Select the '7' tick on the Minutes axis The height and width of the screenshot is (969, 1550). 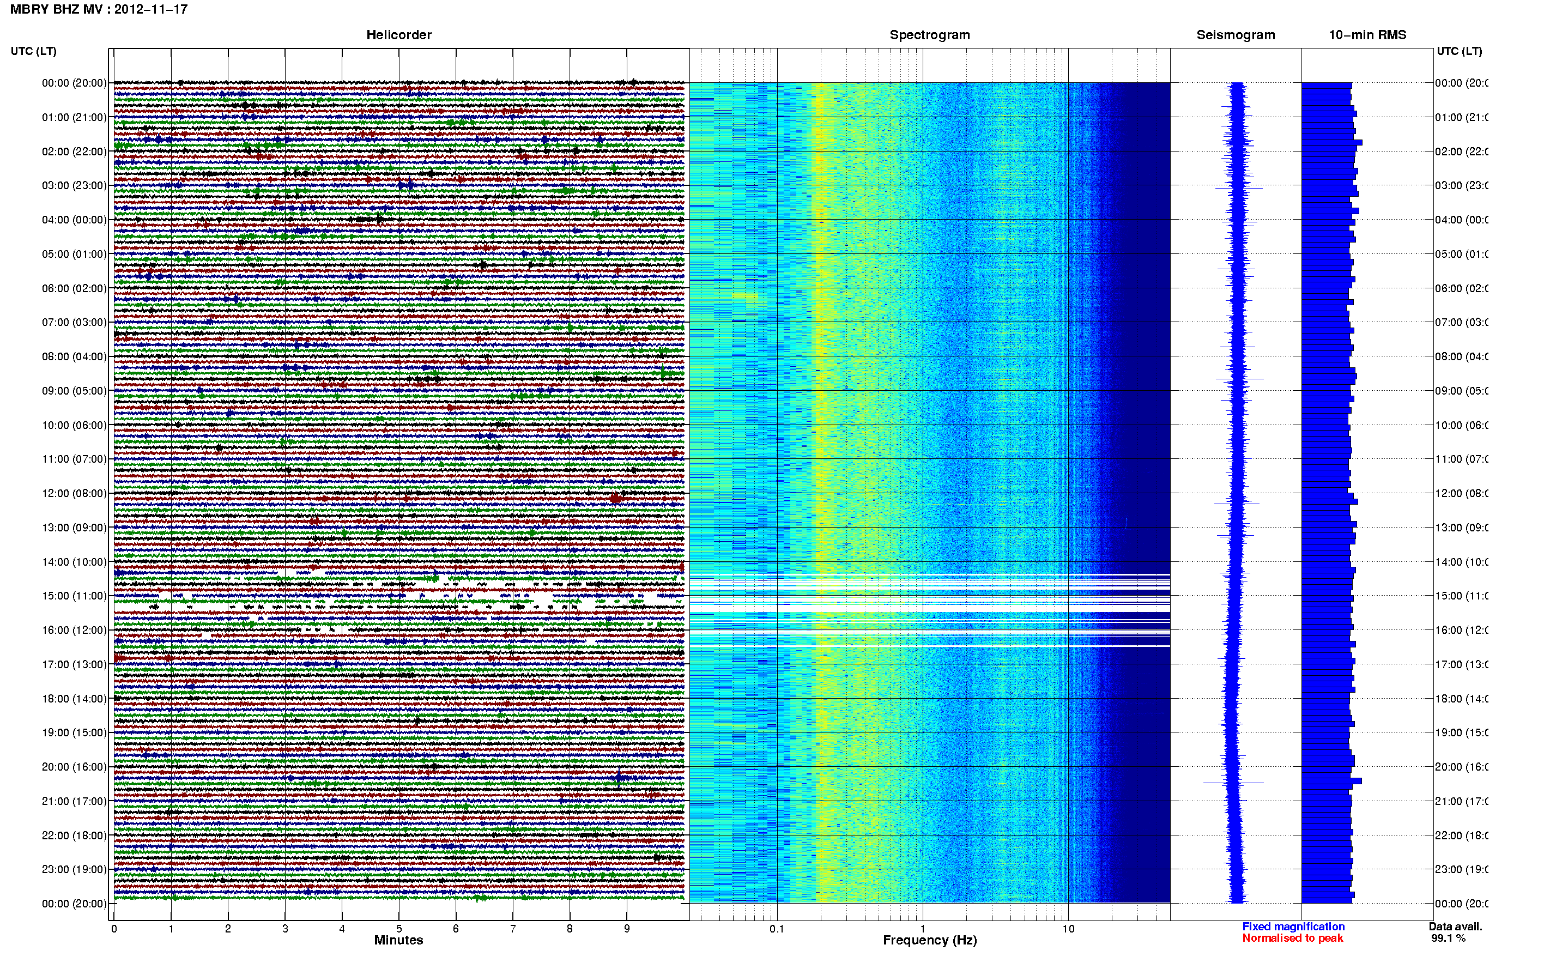point(513,929)
